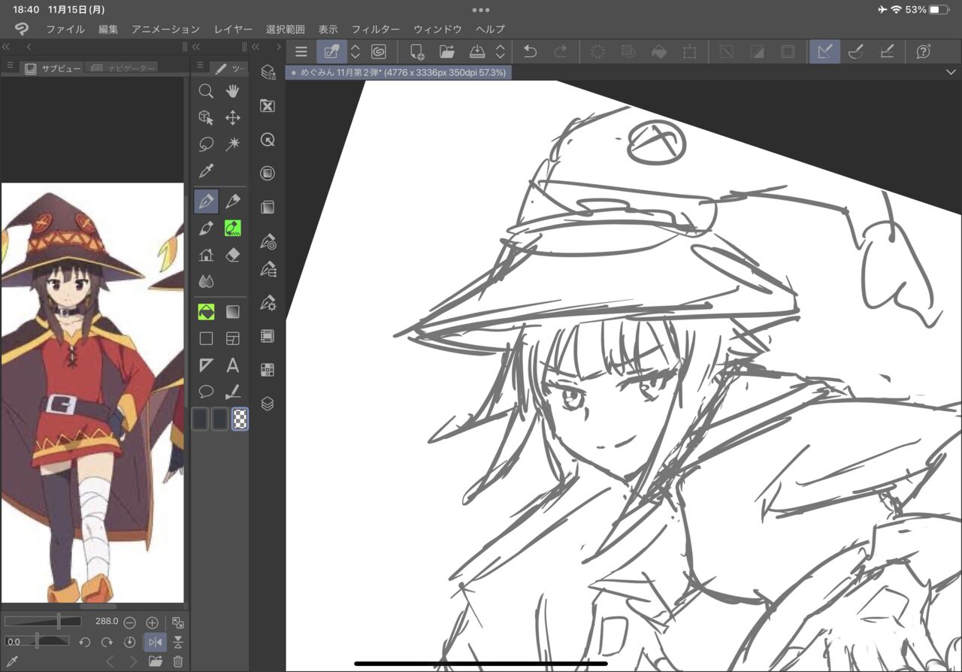Open a file from command bar
962x672 pixels.
(x=447, y=52)
